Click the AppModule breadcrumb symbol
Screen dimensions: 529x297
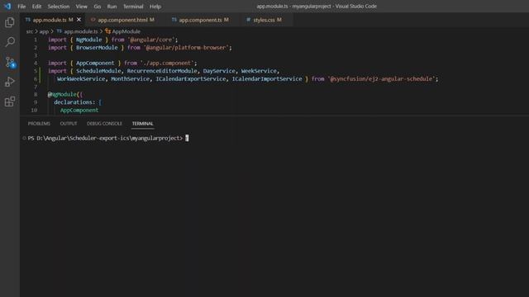tap(123, 31)
